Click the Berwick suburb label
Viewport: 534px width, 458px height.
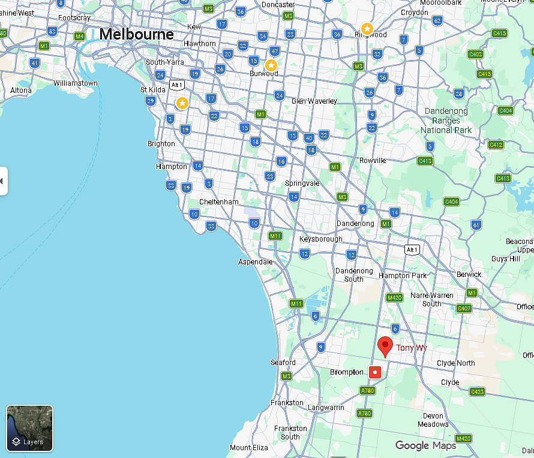pos(469,274)
